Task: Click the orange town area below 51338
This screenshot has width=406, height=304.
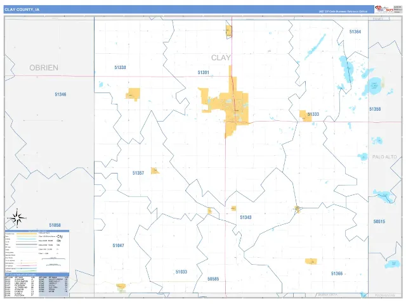Action: point(133,94)
